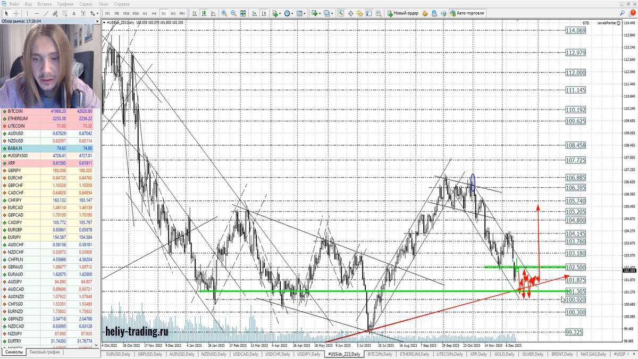This screenshot has width=638, height=359.
Task: Switch chart to H4 timeframe
Action: pyautogui.click(x=154, y=13)
